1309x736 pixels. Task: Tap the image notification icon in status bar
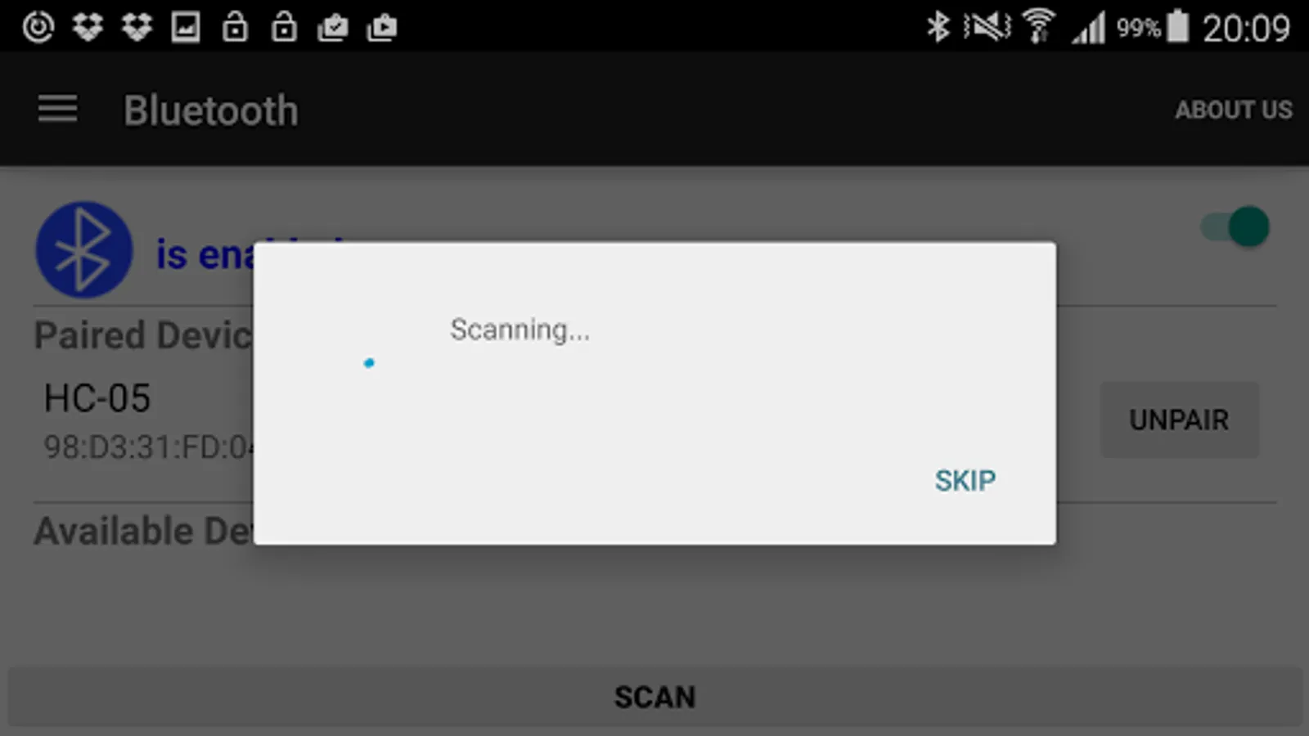(186, 27)
